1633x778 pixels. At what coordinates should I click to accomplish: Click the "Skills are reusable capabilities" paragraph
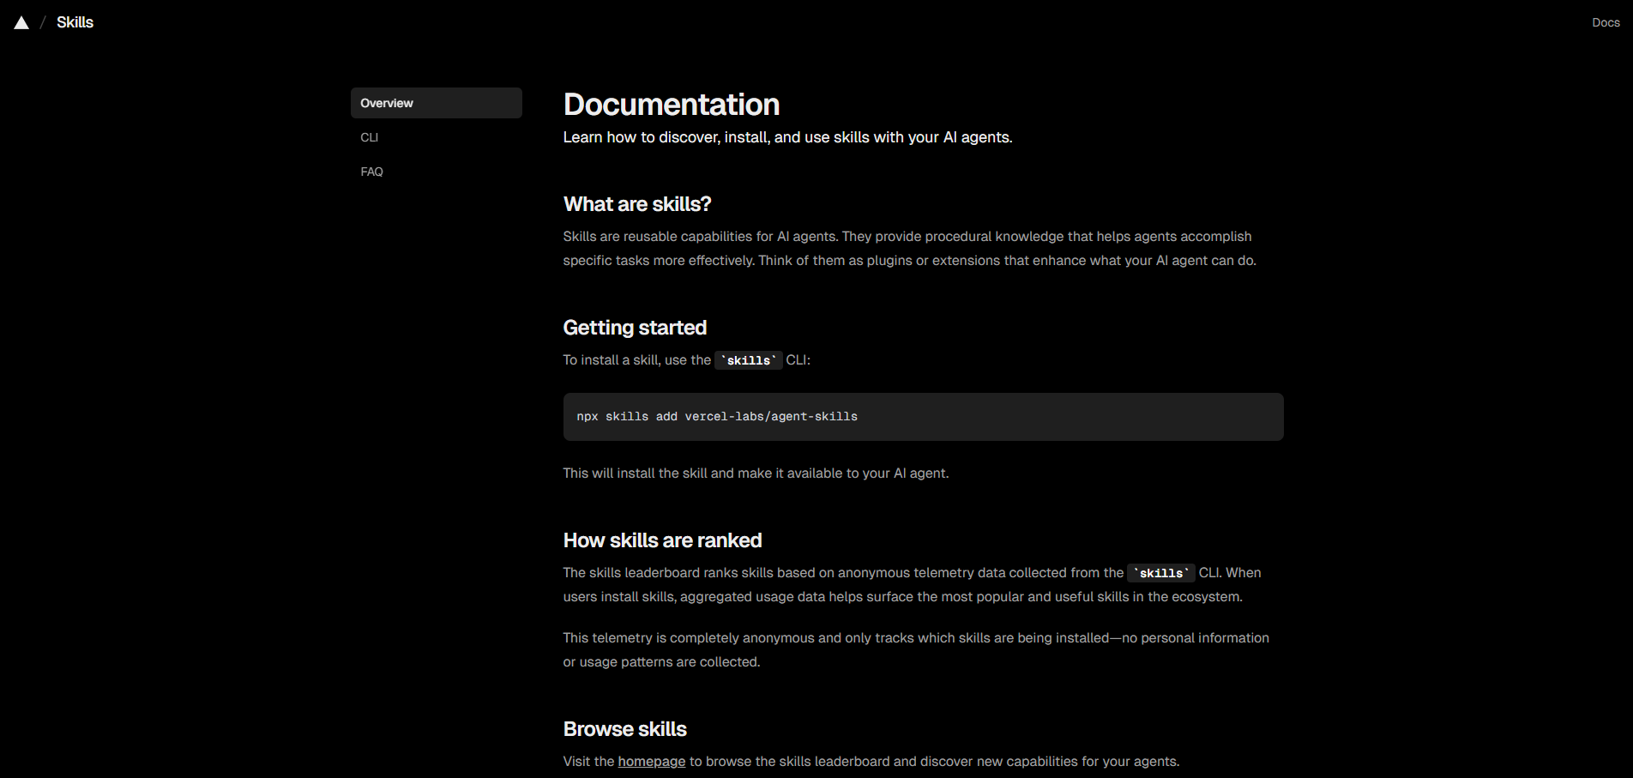coord(909,249)
